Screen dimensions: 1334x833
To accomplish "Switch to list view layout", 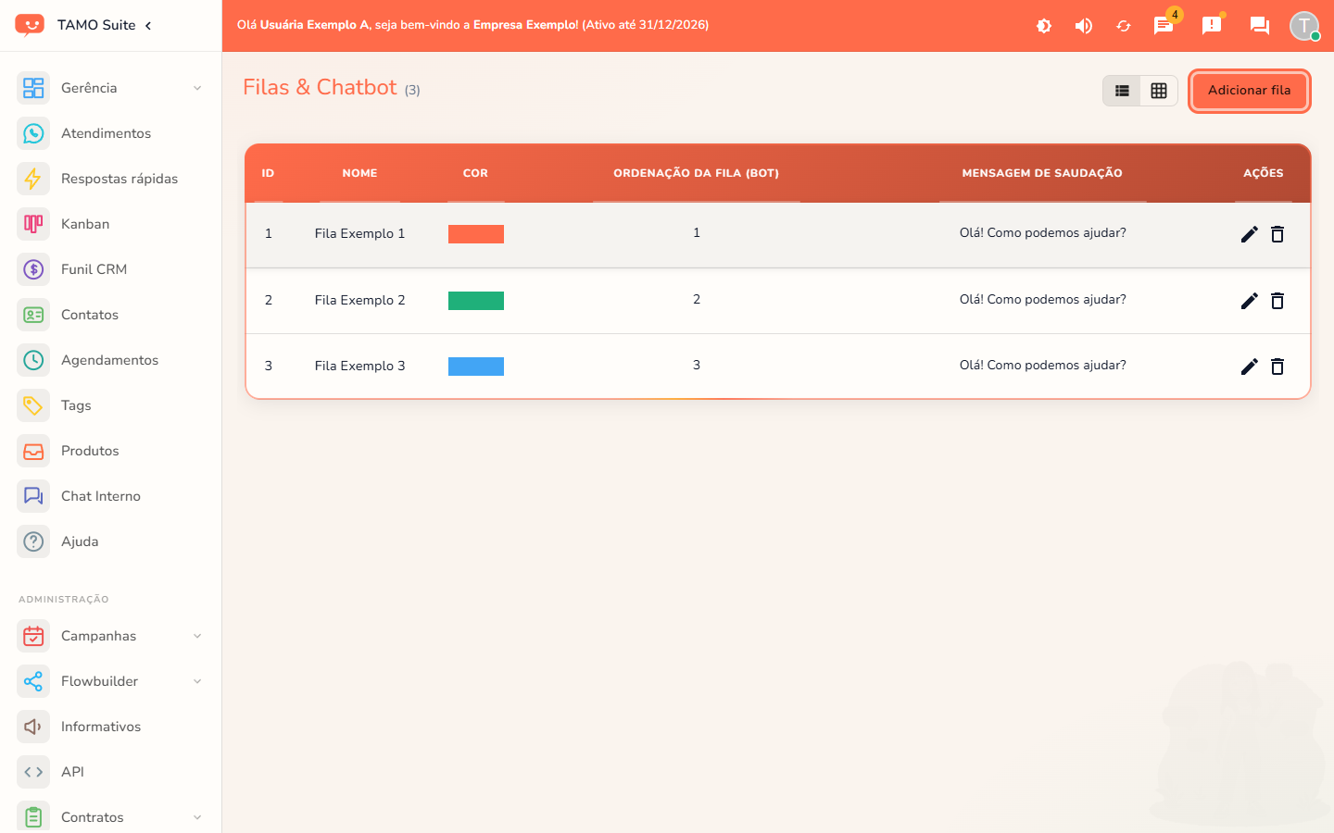I will point(1122,91).
